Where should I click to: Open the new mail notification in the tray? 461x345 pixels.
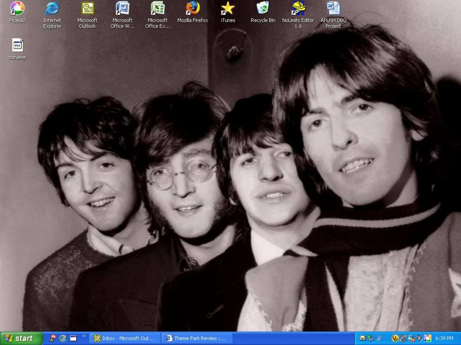(x=363, y=339)
